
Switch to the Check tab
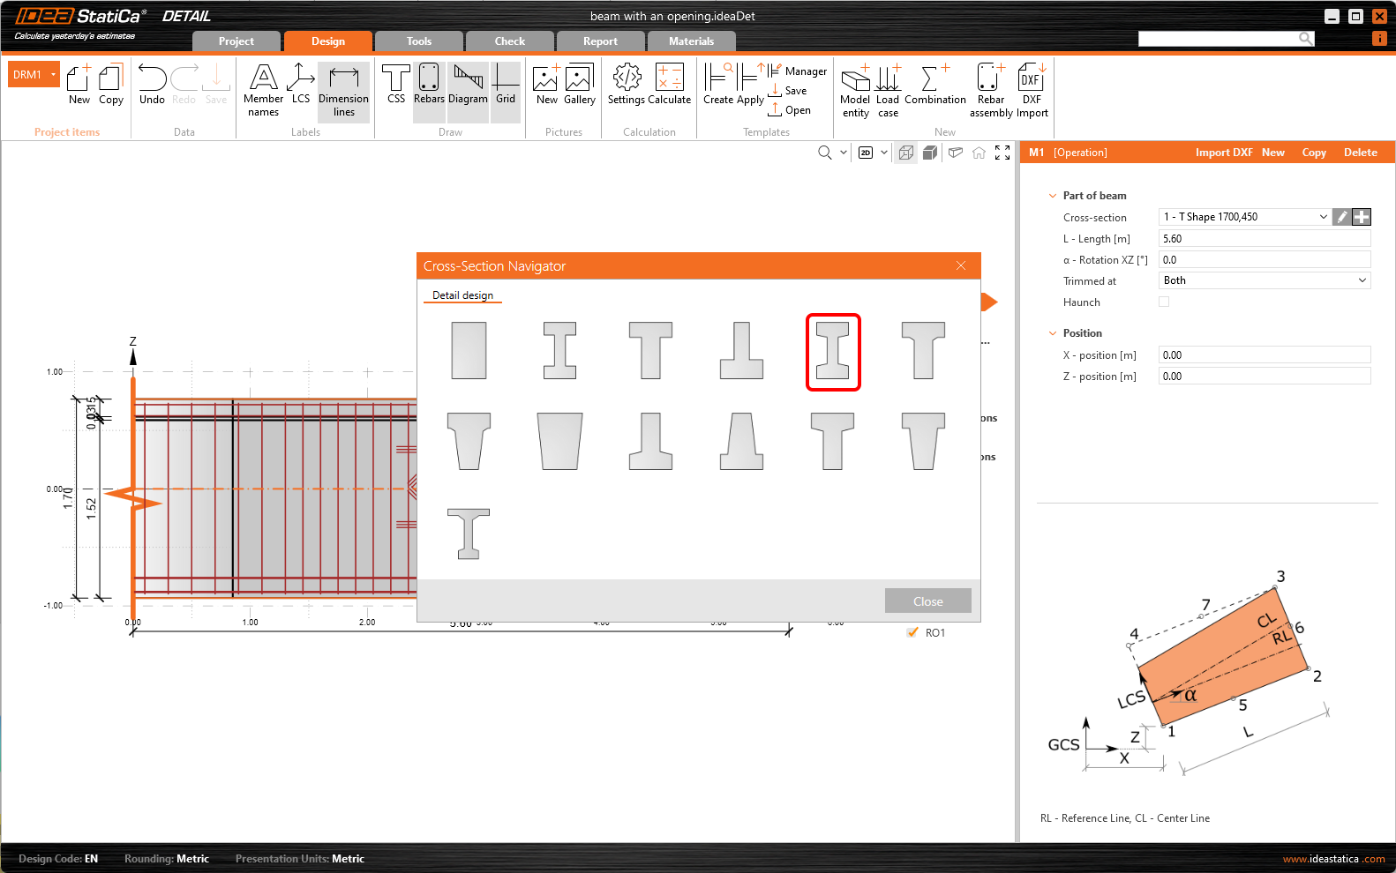click(x=509, y=41)
